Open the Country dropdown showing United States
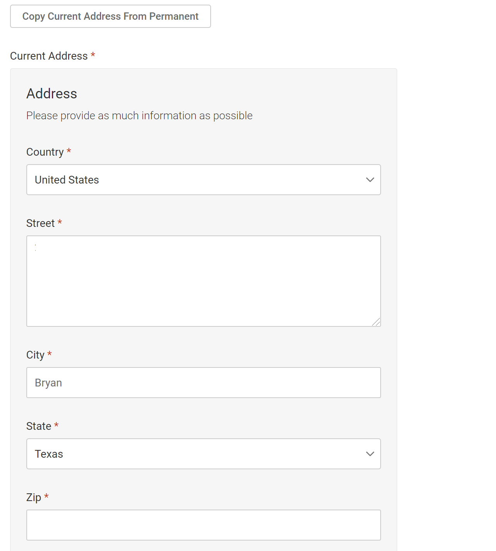Image resolution: width=496 pixels, height=551 pixels. 204,180
